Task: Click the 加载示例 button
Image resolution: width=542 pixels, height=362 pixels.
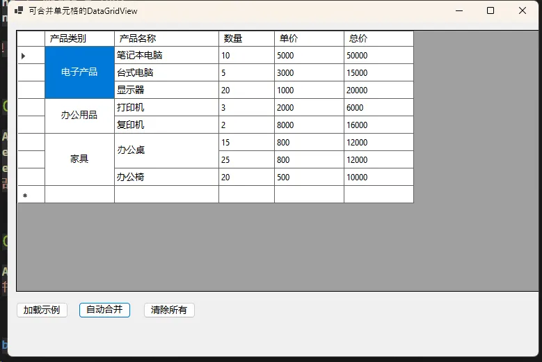Action: [42, 310]
